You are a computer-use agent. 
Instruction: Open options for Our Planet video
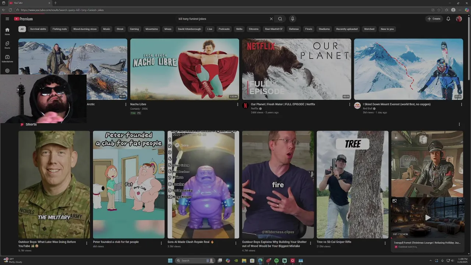tap(350, 105)
